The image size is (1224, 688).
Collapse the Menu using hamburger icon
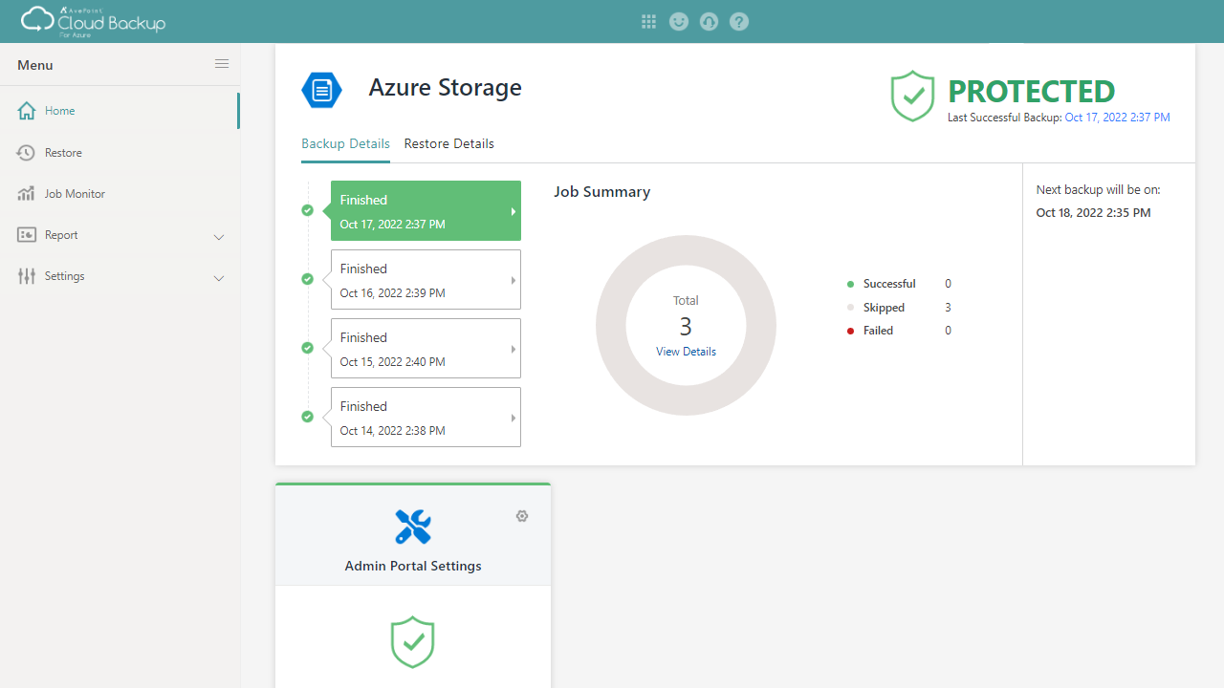click(222, 64)
